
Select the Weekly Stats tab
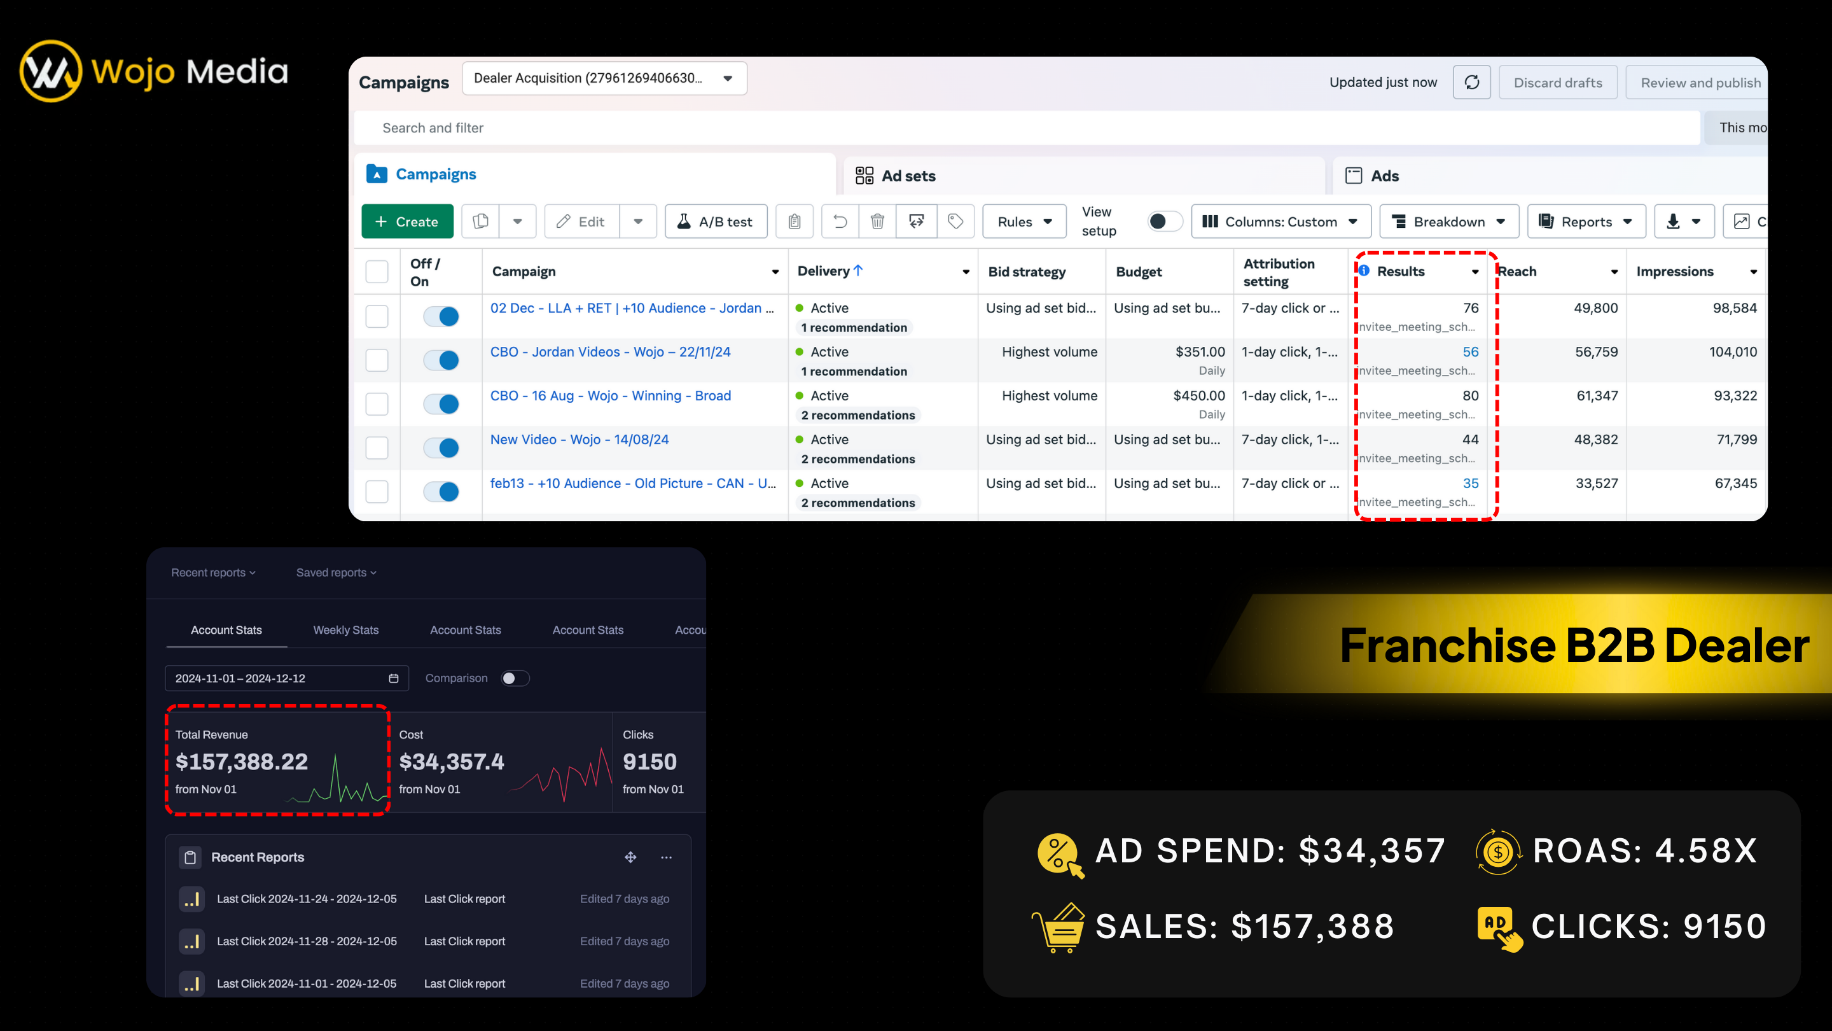coord(345,629)
